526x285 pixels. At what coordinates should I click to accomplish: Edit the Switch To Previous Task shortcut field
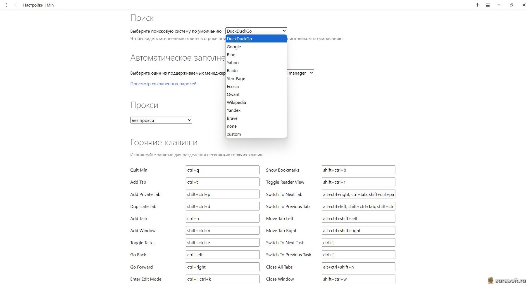(358, 255)
